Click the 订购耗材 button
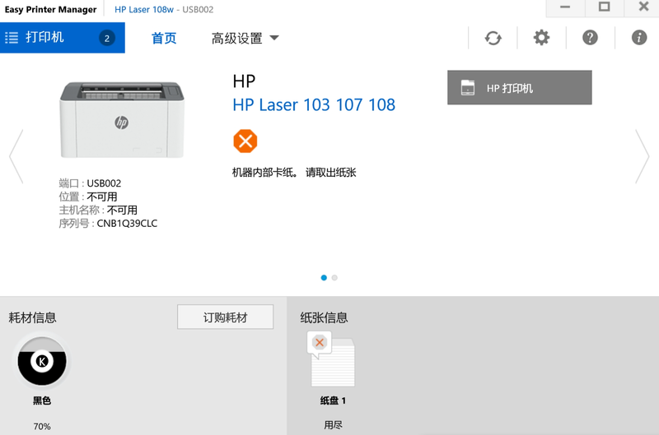The image size is (659, 435). (225, 317)
